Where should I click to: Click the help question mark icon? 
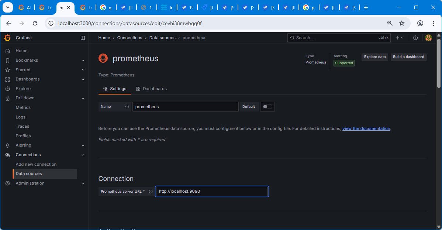415,38
